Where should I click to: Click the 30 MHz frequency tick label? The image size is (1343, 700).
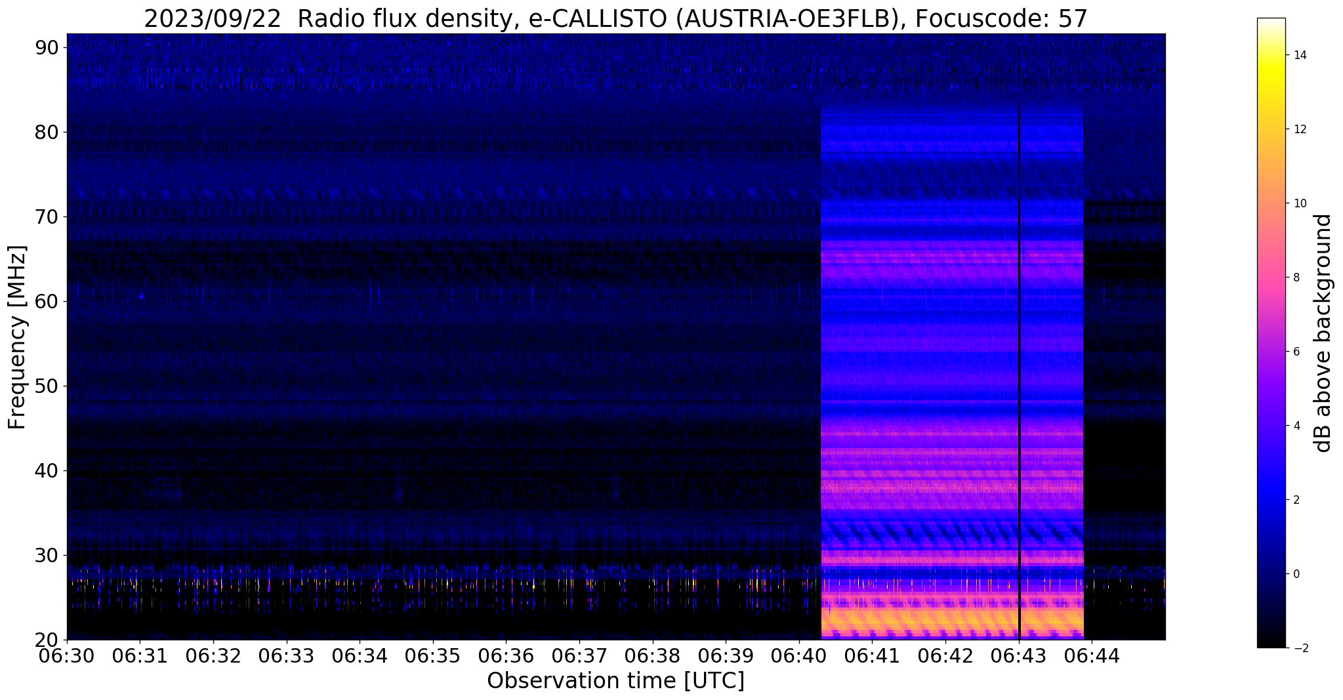click(x=46, y=556)
